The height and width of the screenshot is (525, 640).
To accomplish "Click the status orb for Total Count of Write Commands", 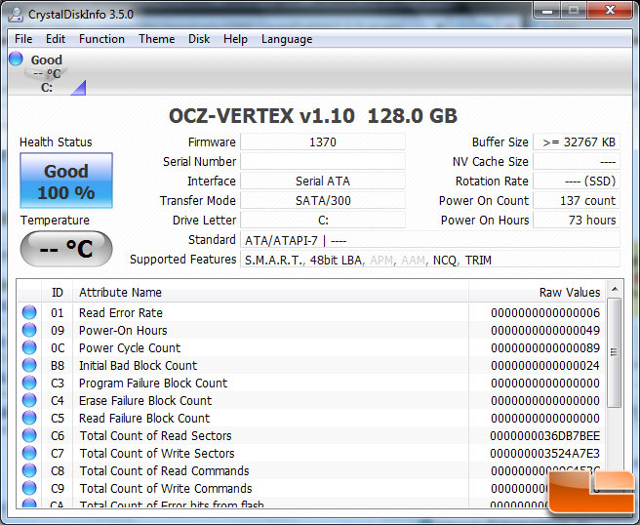I will pos(29,489).
